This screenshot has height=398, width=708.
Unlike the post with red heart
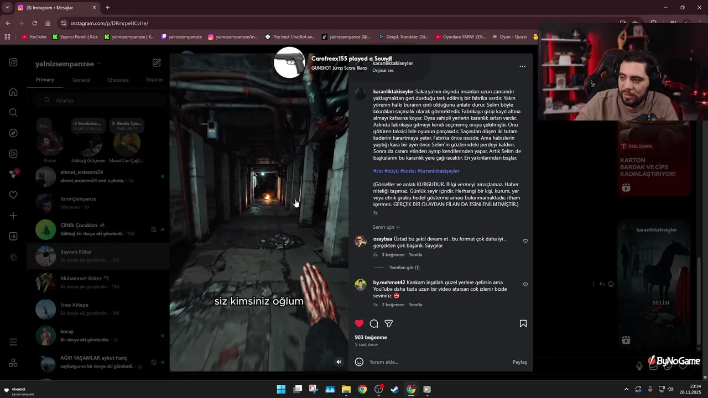(x=360, y=323)
